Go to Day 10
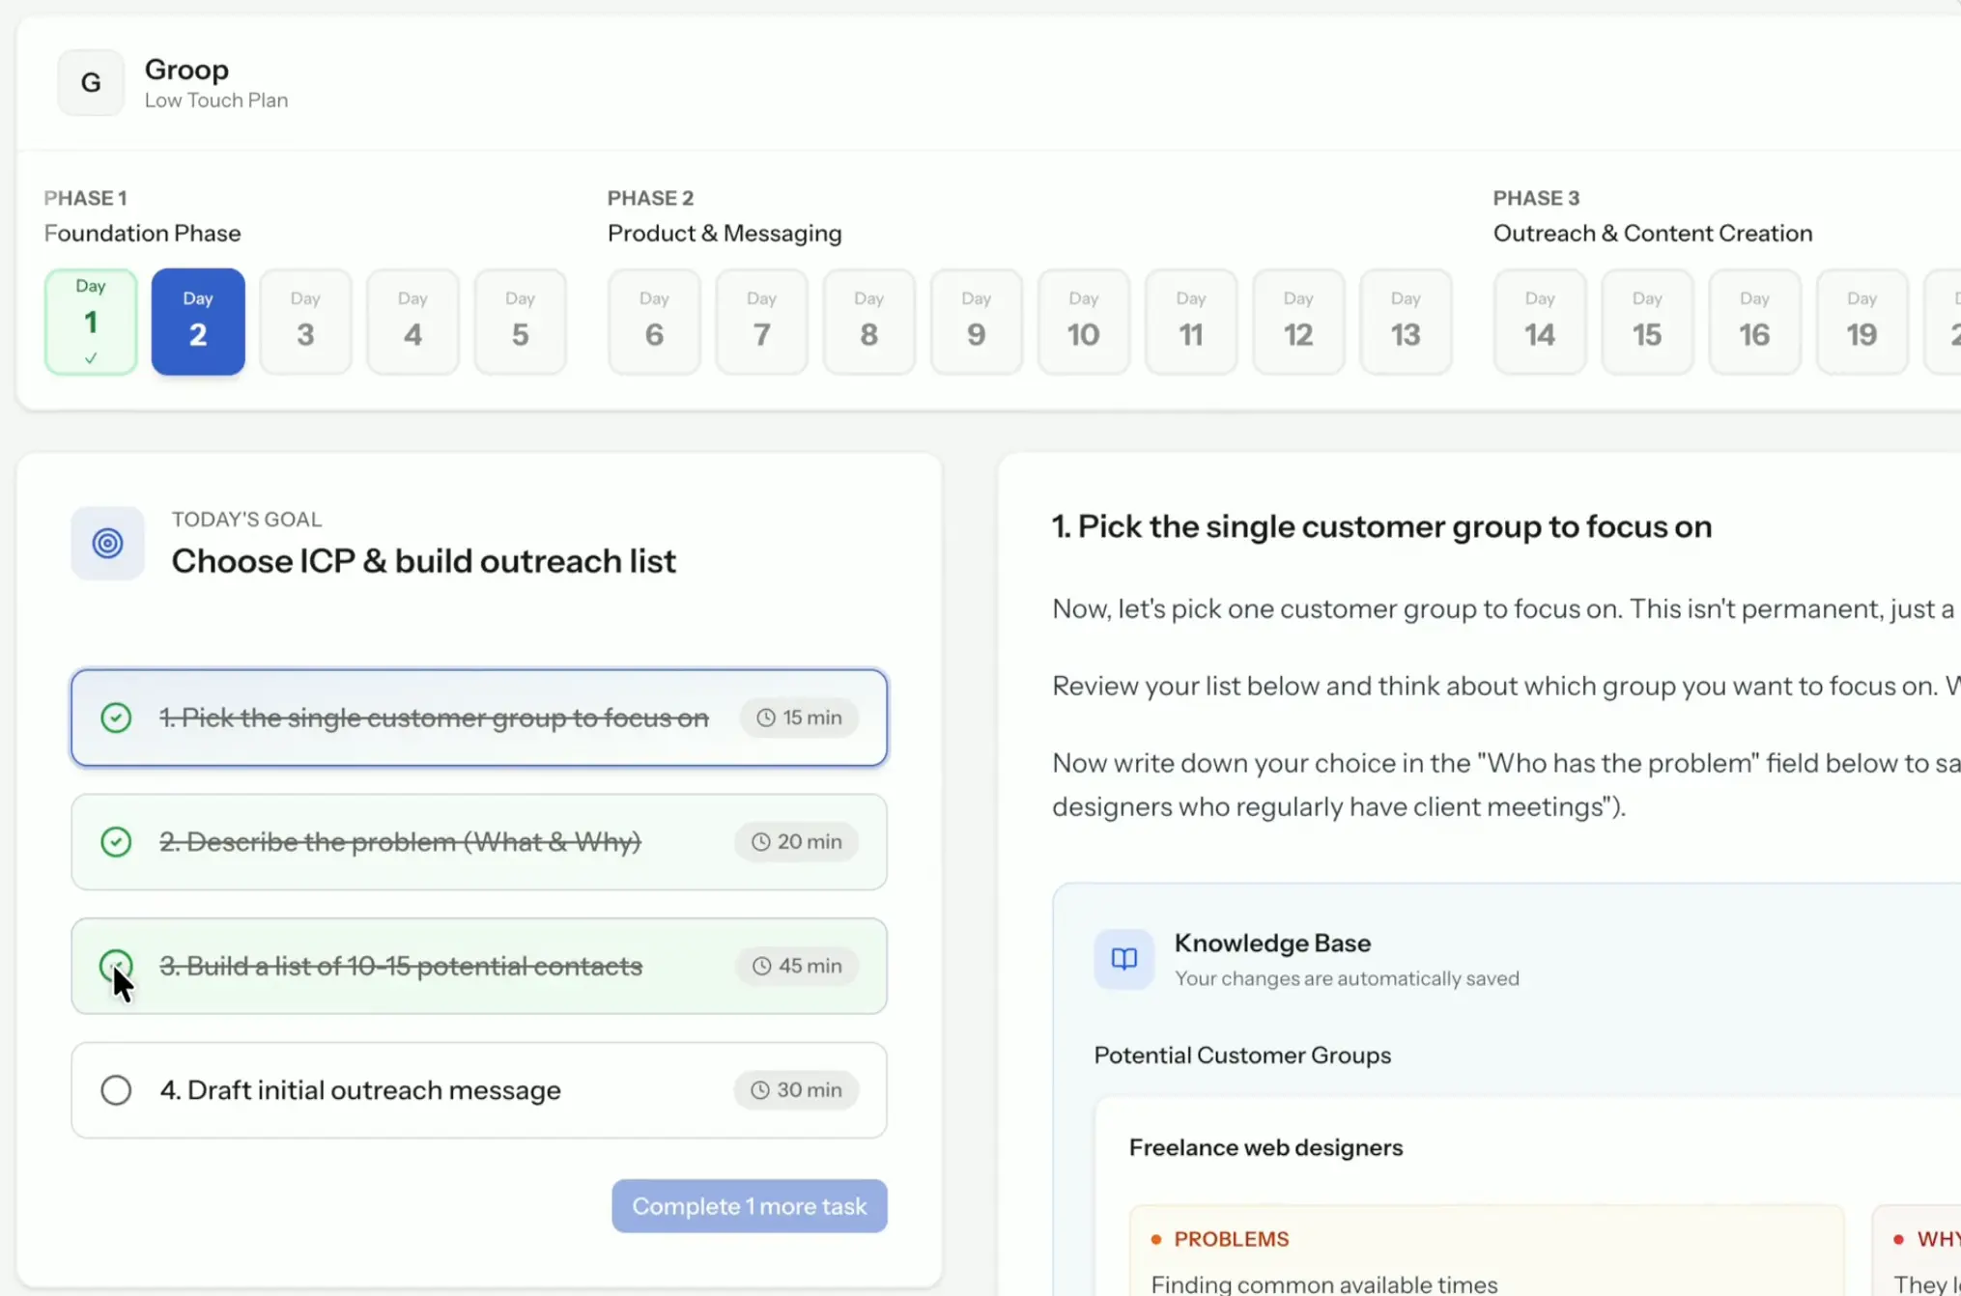Viewport: 1961px width, 1296px height. pyautogui.click(x=1083, y=322)
